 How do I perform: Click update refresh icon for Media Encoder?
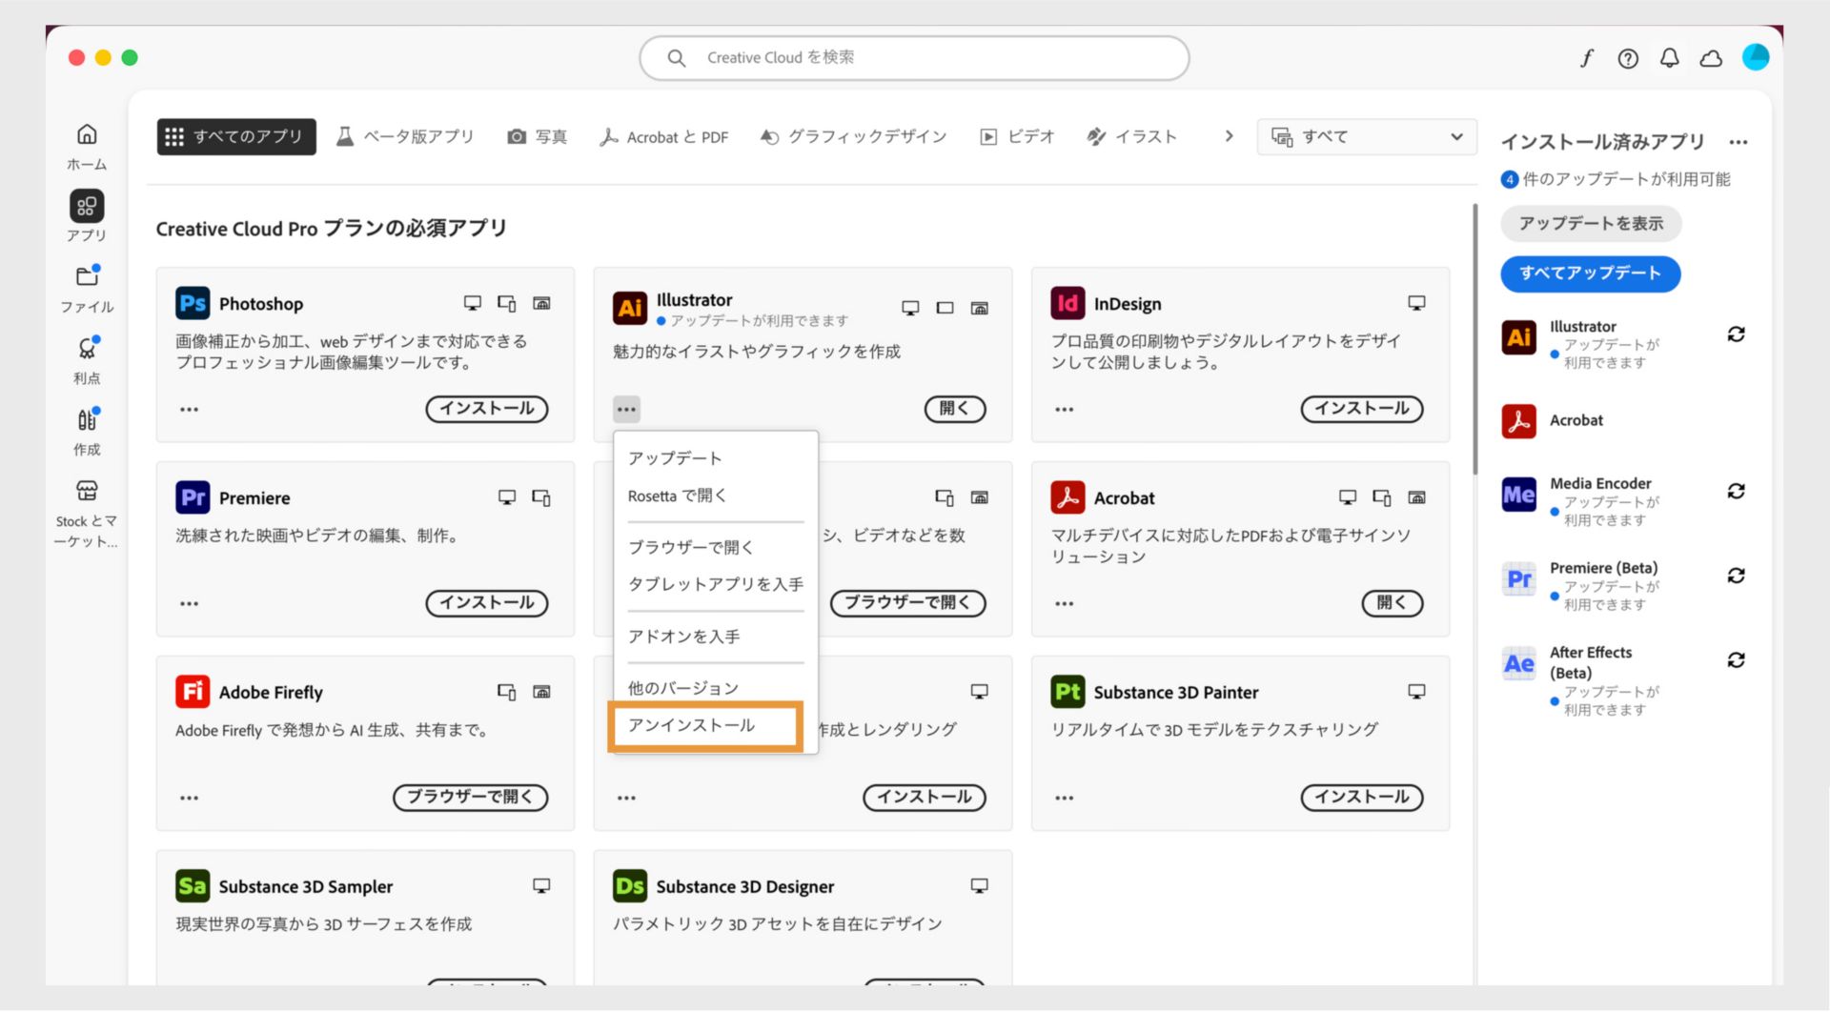coord(1736,492)
